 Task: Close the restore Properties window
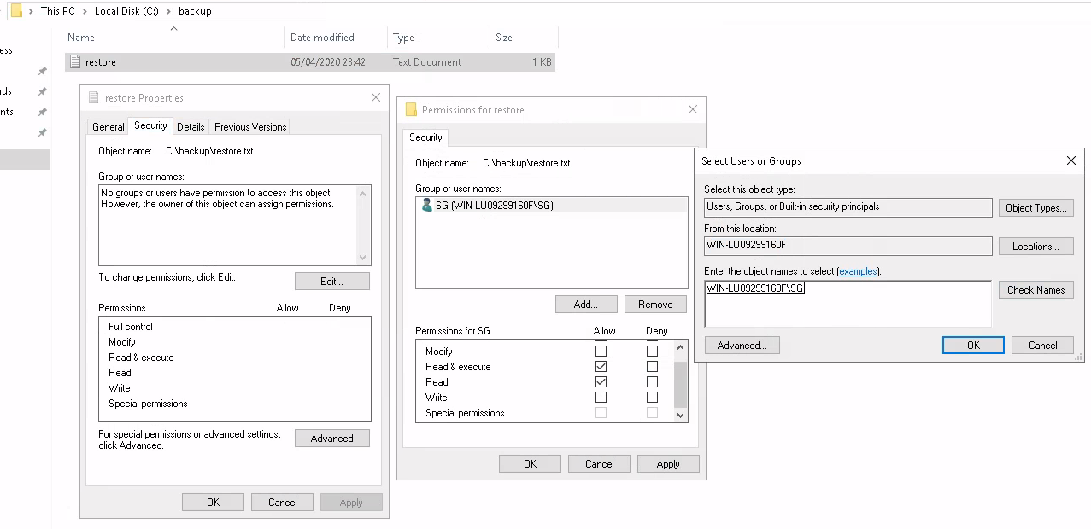pyautogui.click(x=376, y=98)
